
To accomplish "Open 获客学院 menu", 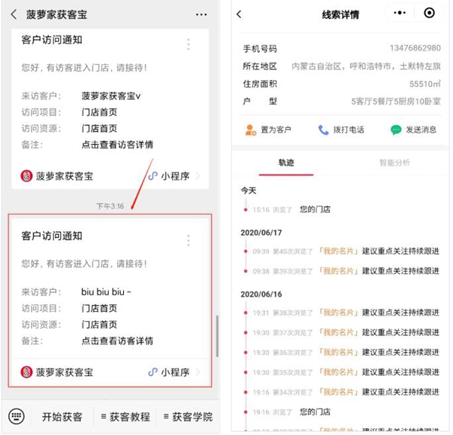I will point(188,417).
